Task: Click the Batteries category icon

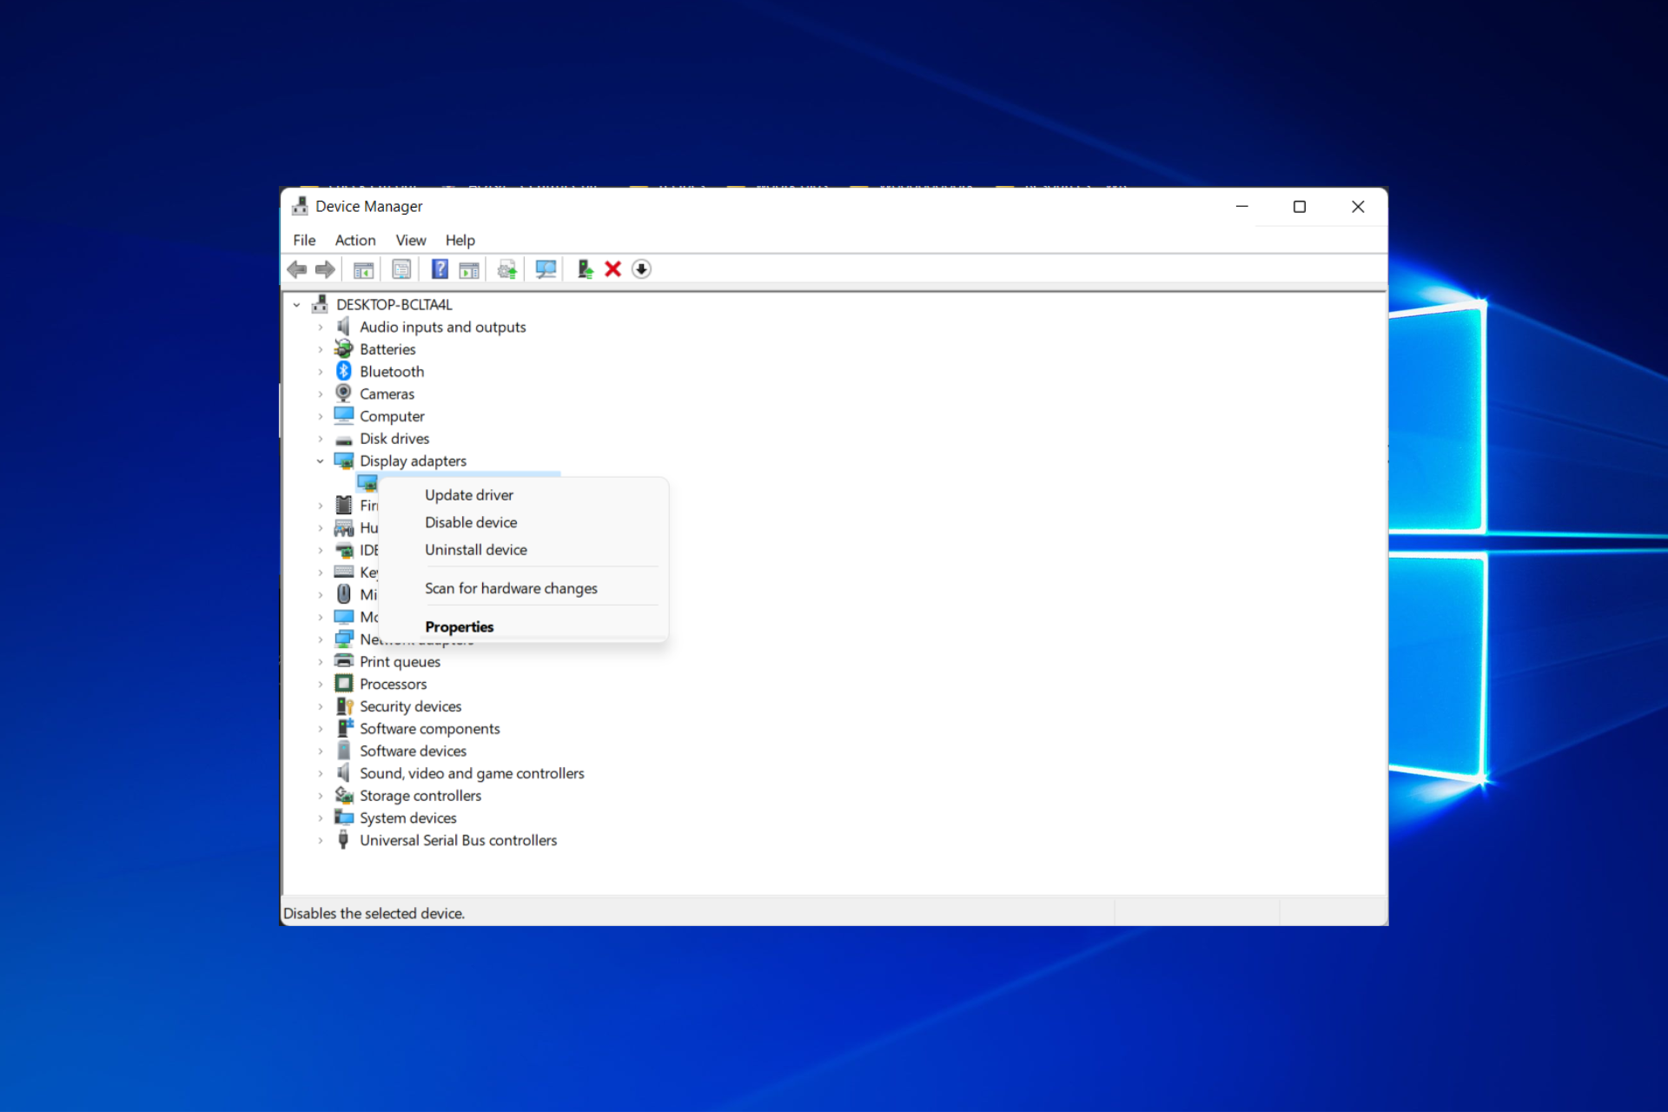Action: tap(344, 349)
